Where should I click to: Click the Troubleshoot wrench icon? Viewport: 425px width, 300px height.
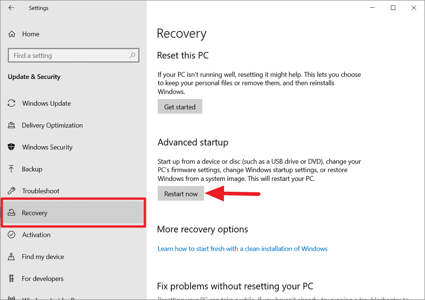[11, 191]
